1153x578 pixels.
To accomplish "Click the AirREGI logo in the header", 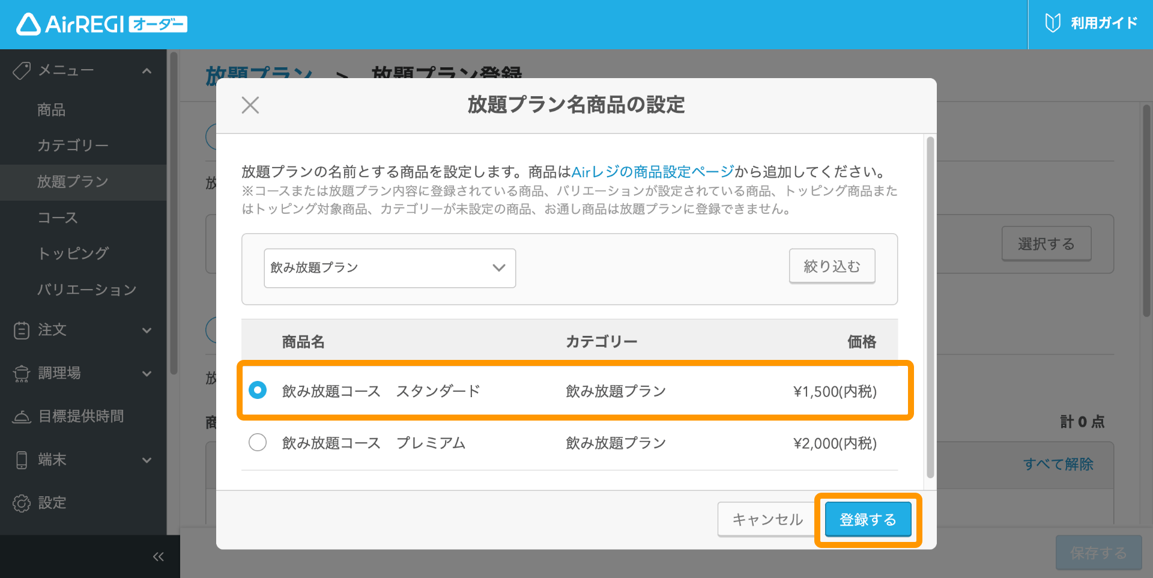I will (101, 24).
